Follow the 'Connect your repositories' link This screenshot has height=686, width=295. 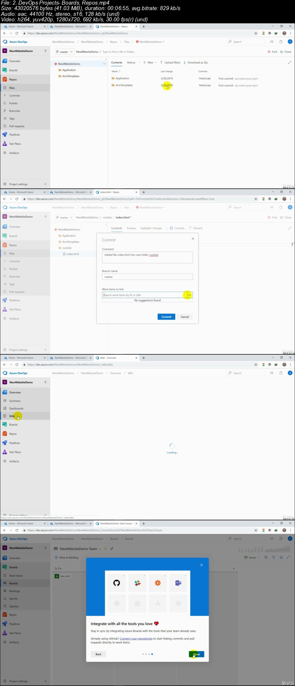[x=136, y=639]
